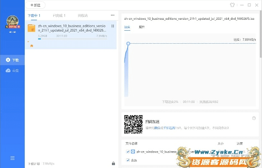Click the right panel vertical scrollbar
The image size is (262, 168).
261,34
